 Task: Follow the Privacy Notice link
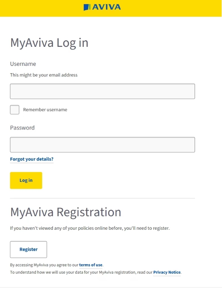pyautogui.click(x=167, y=272)
